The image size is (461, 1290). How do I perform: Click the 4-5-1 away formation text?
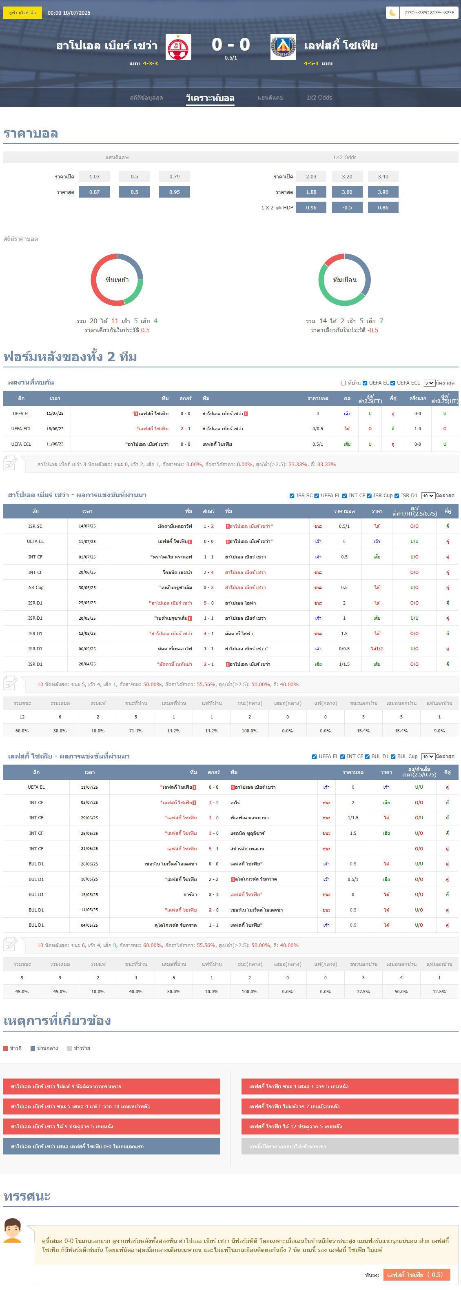311,64
